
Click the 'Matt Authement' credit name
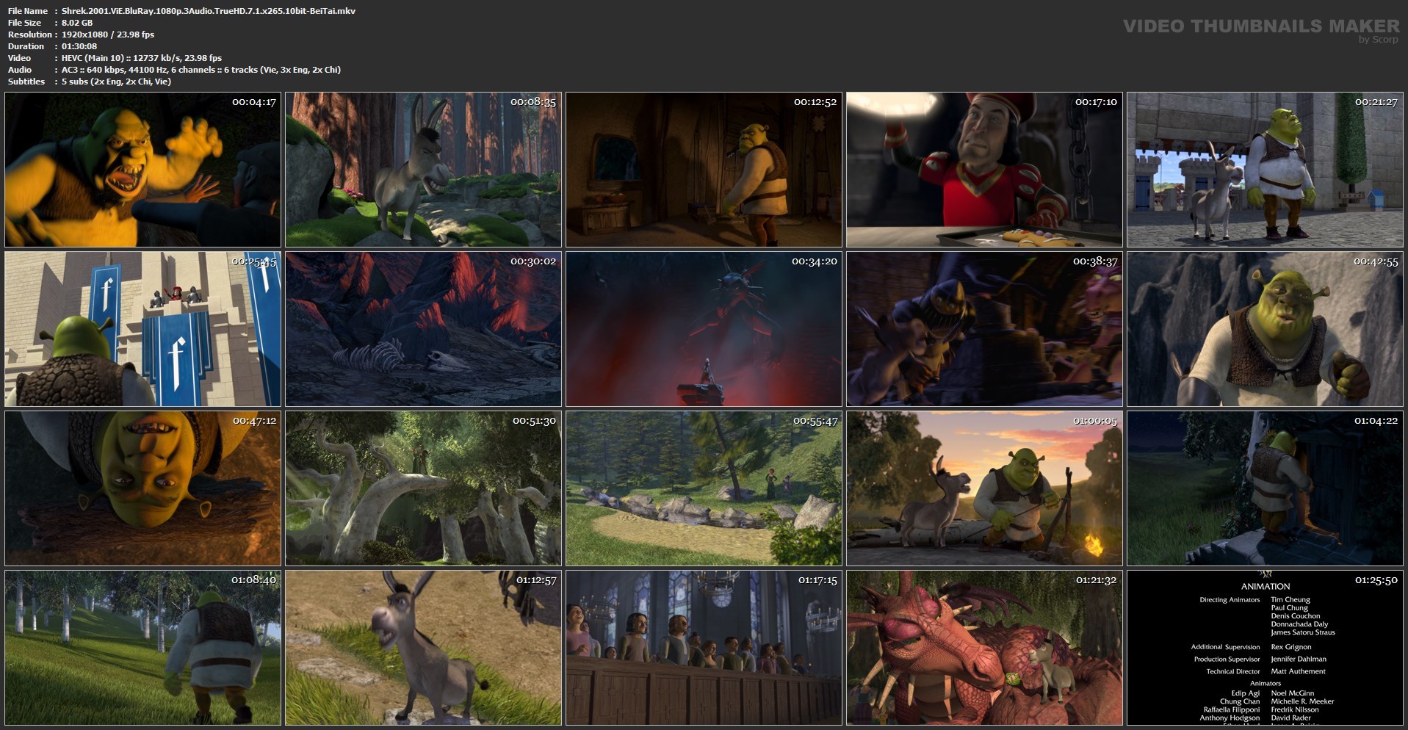pyautogui.click(x=1299, y=671)
